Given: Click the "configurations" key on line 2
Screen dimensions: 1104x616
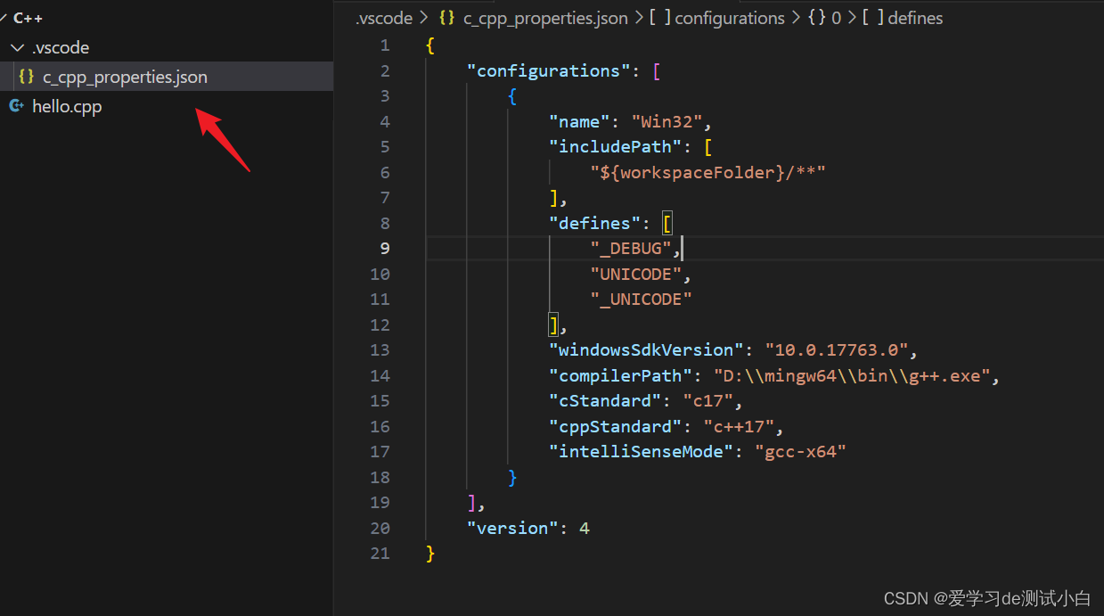Looking at the screenshot, I should tap(549, 71).
